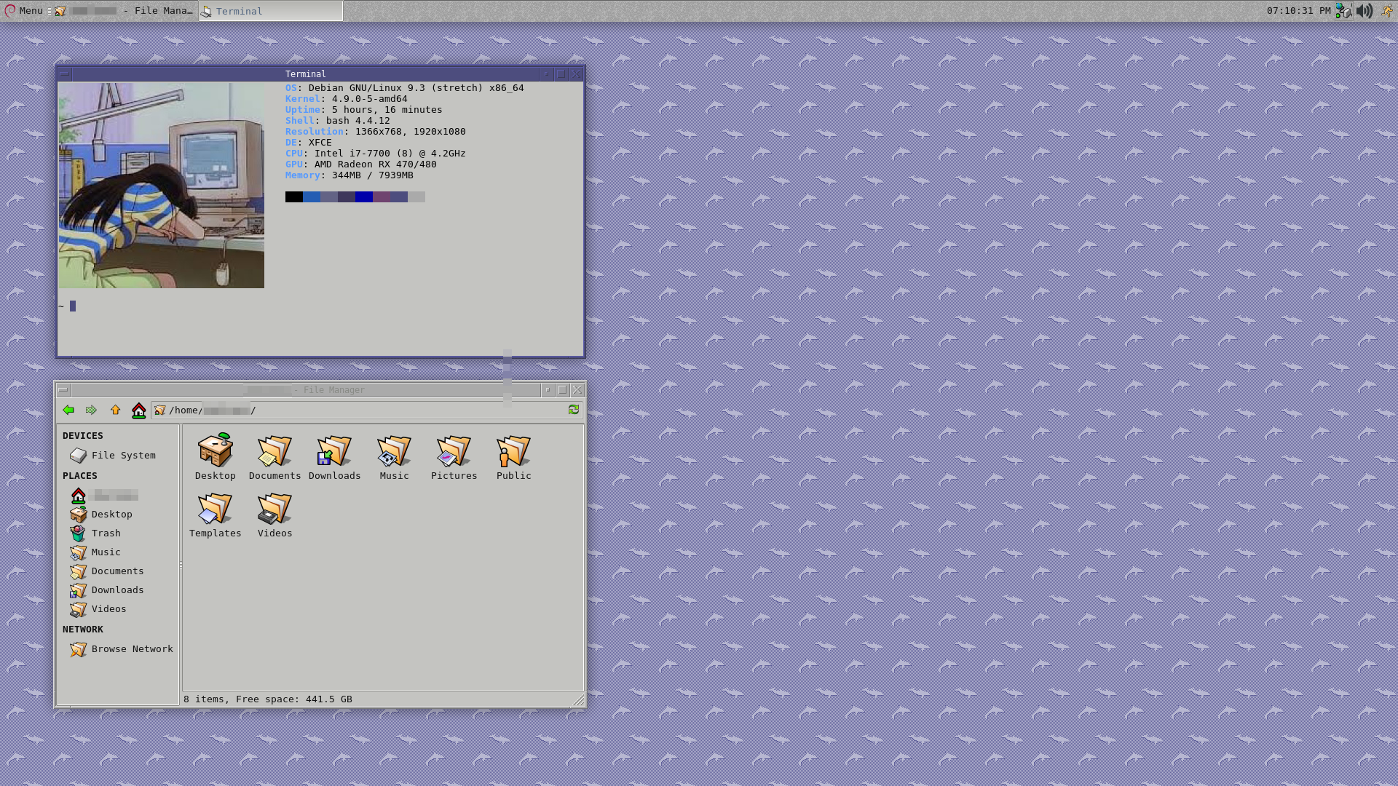Click the File Manager window title bar
Image resolution: width=1398 pixels, height=786 pixels.
[306, 390]
